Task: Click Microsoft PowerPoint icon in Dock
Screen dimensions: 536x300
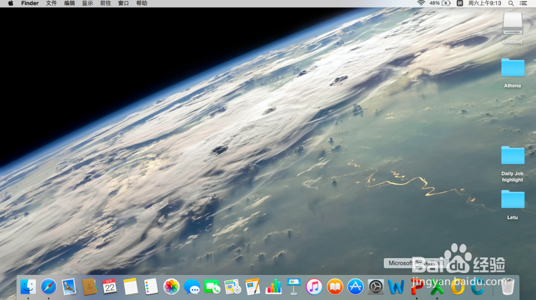Action: point(416,286)
